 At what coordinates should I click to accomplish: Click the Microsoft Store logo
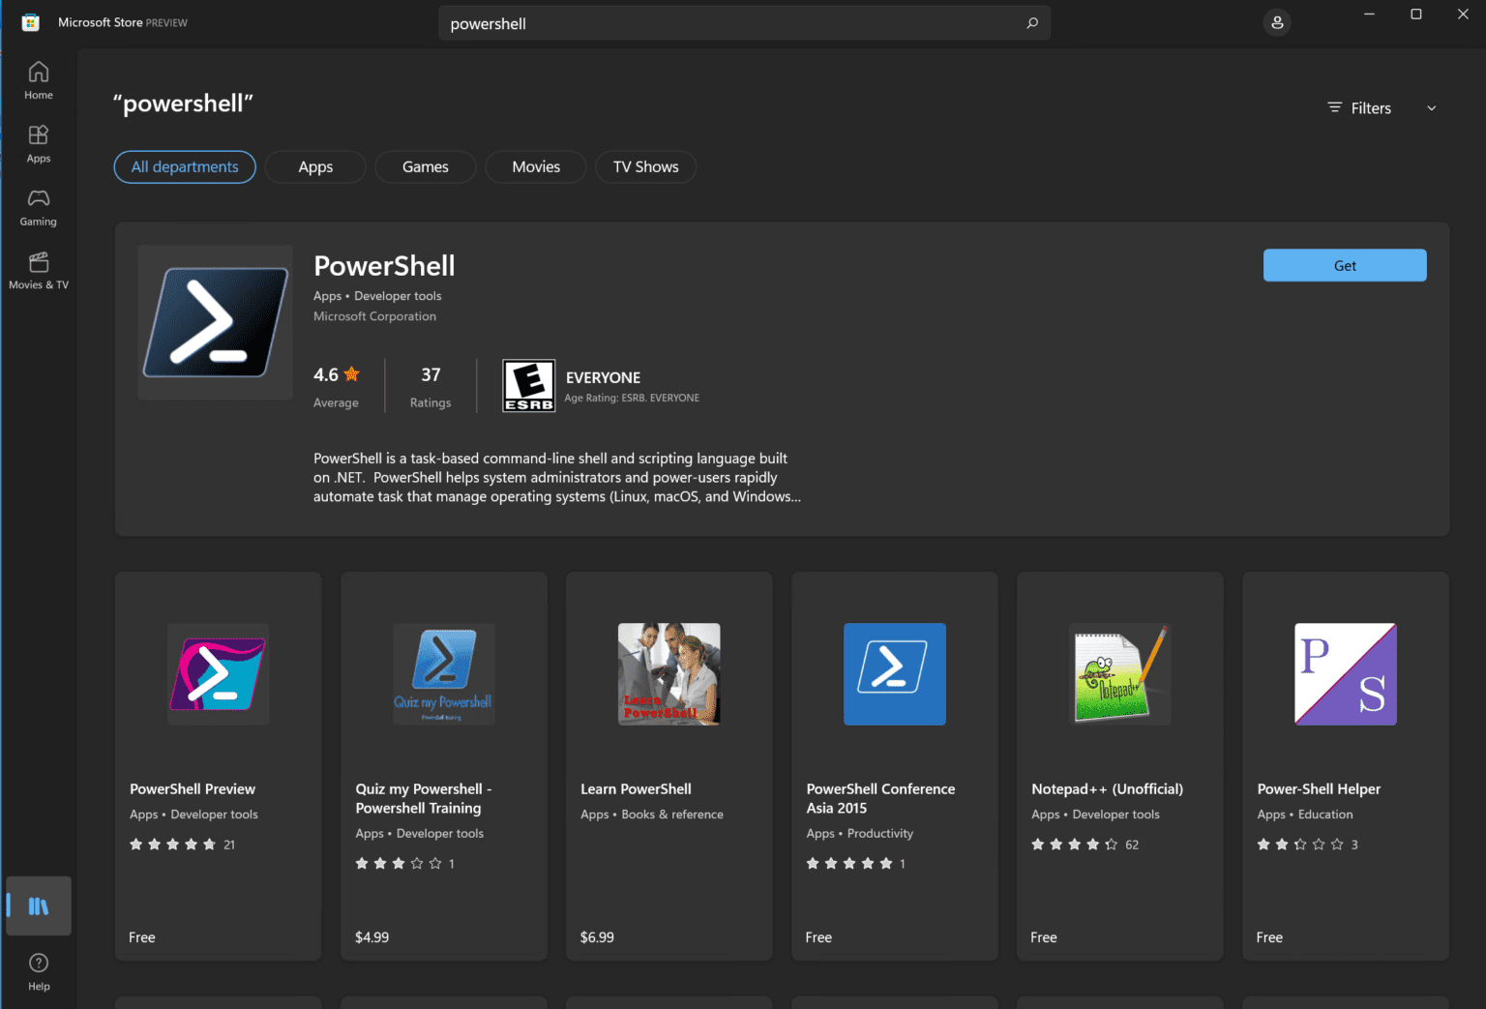pyautogui.click(x=30, y=20)
